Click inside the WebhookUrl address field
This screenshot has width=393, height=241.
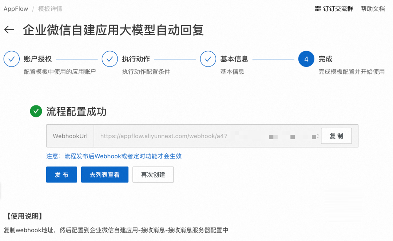point(207,136)
